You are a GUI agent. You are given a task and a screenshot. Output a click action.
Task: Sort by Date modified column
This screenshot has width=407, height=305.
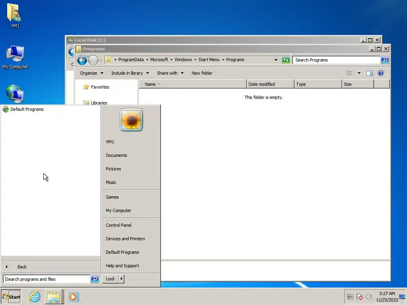pyautogui.click(x=270, y=84)
